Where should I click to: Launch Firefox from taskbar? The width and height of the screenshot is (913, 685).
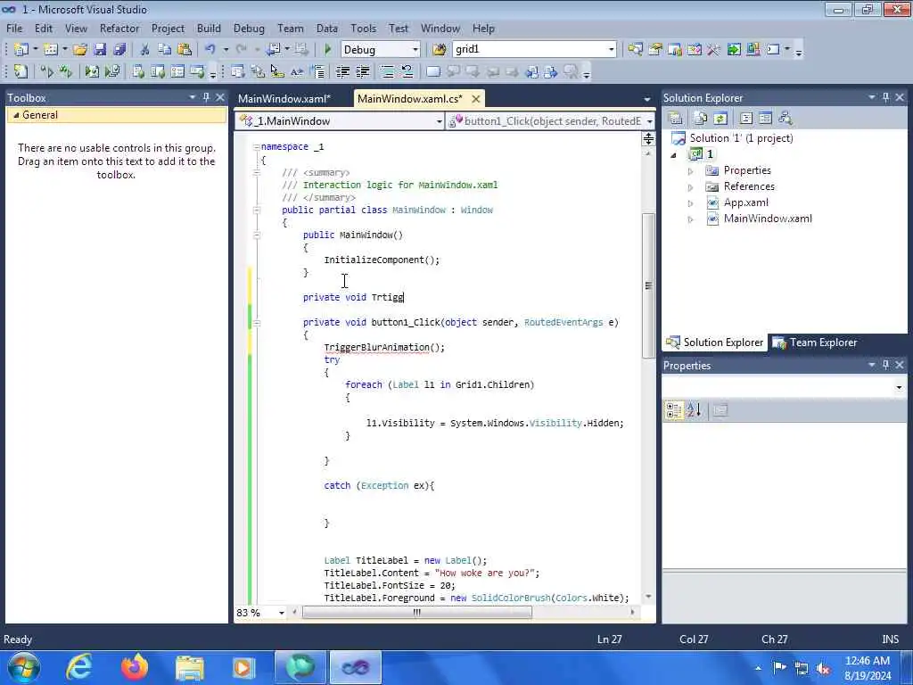tap(135, 667)
